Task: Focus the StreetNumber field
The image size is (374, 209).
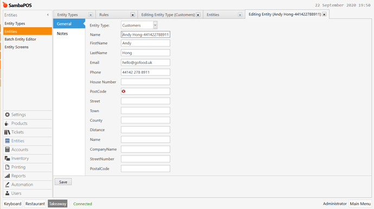Action: (145, 159)
